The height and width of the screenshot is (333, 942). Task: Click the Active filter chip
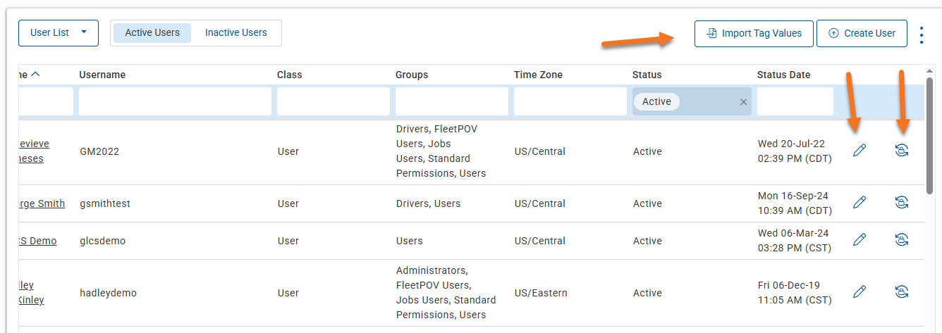656,101
